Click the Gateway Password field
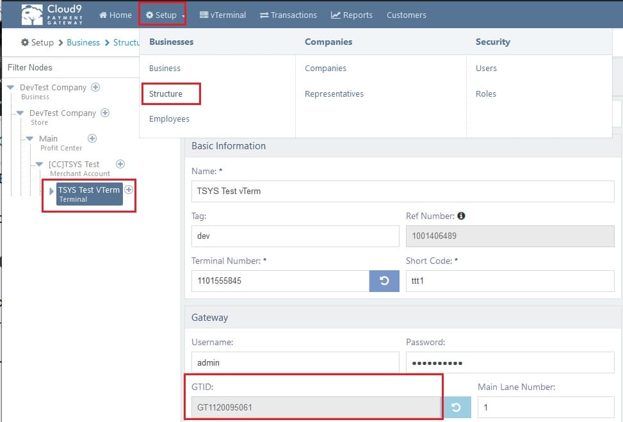623x422 pixels. tap(510, 362)
